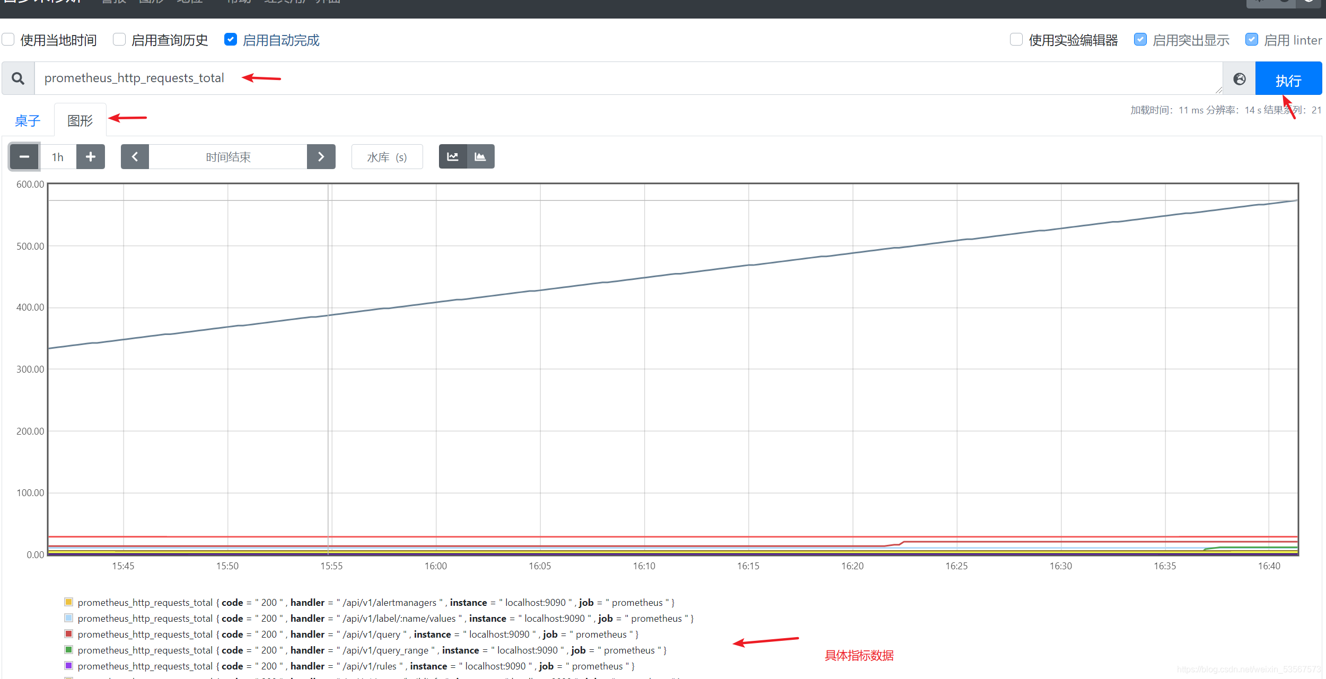Select the 图形 tab
Viewport: 1326px width, 679px height.
[80, 121]
